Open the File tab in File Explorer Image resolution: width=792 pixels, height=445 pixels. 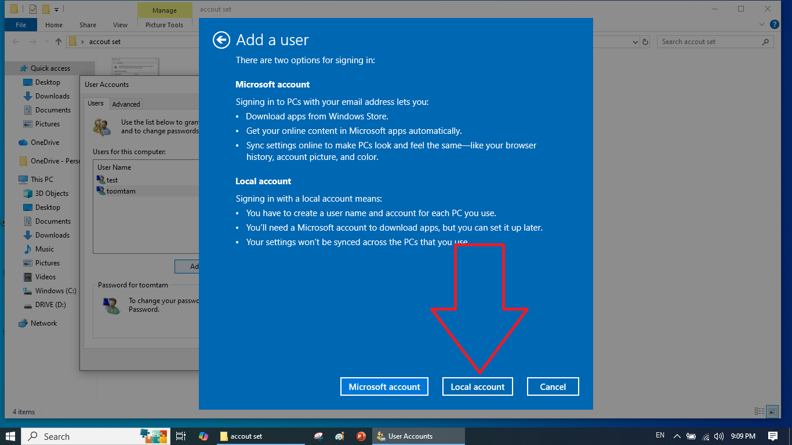[x=21, y=25]
